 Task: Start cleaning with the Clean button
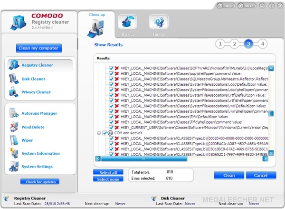[229, 175]
